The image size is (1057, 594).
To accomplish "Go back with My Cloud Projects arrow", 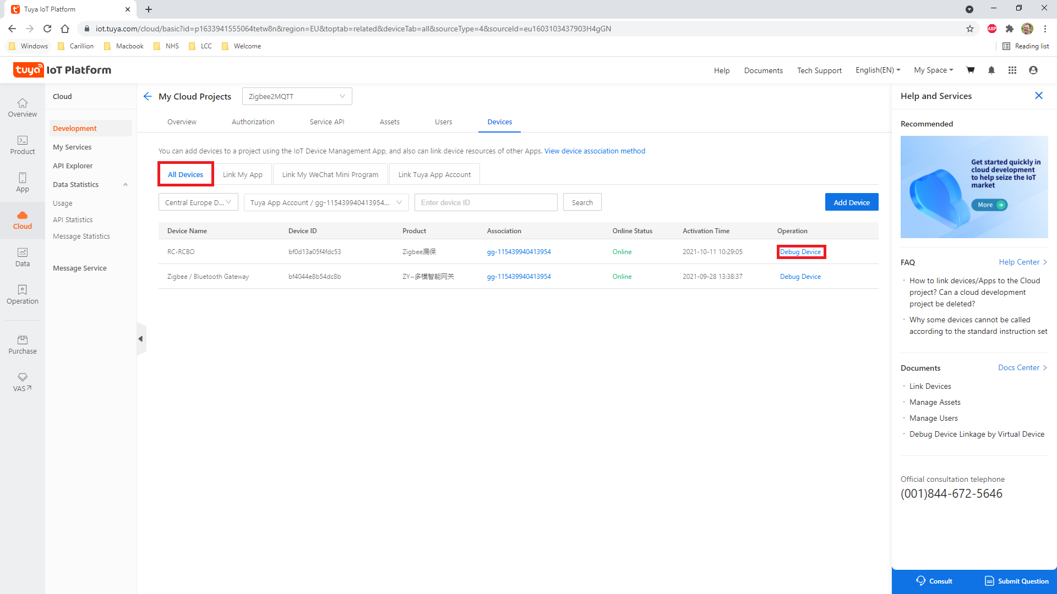I will pyautogui.click(x=148, y=96).
